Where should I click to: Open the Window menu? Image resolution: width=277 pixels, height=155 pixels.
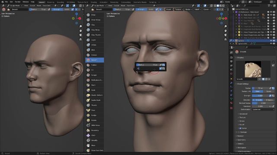coord(26,2)
